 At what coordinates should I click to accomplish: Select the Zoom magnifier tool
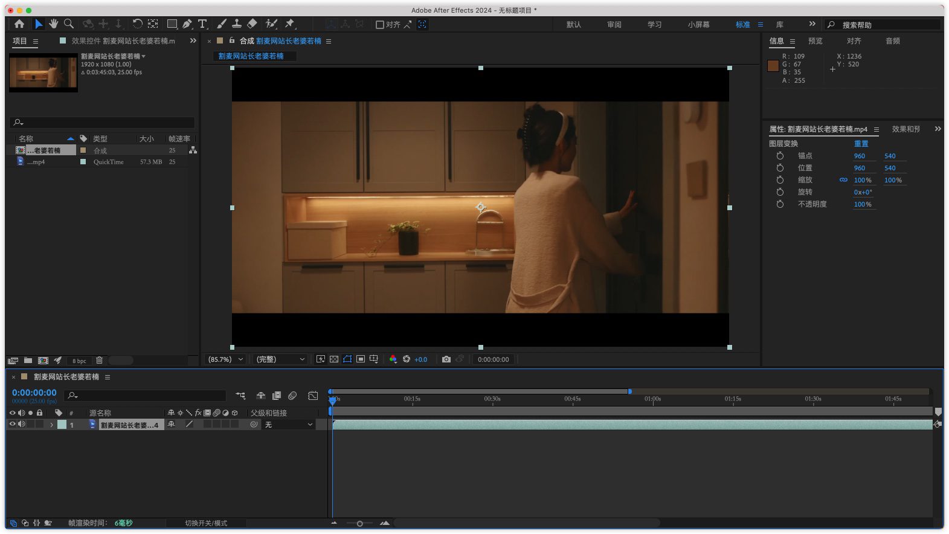click(69, 24)
